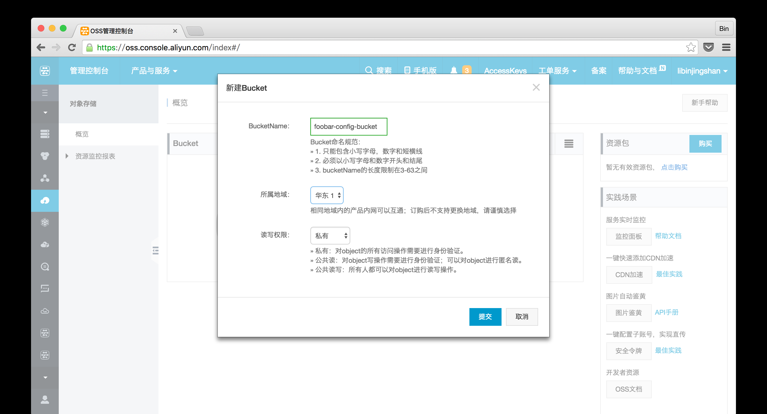
Task: Bookmark page with the star icon
Action: (691, 47)
